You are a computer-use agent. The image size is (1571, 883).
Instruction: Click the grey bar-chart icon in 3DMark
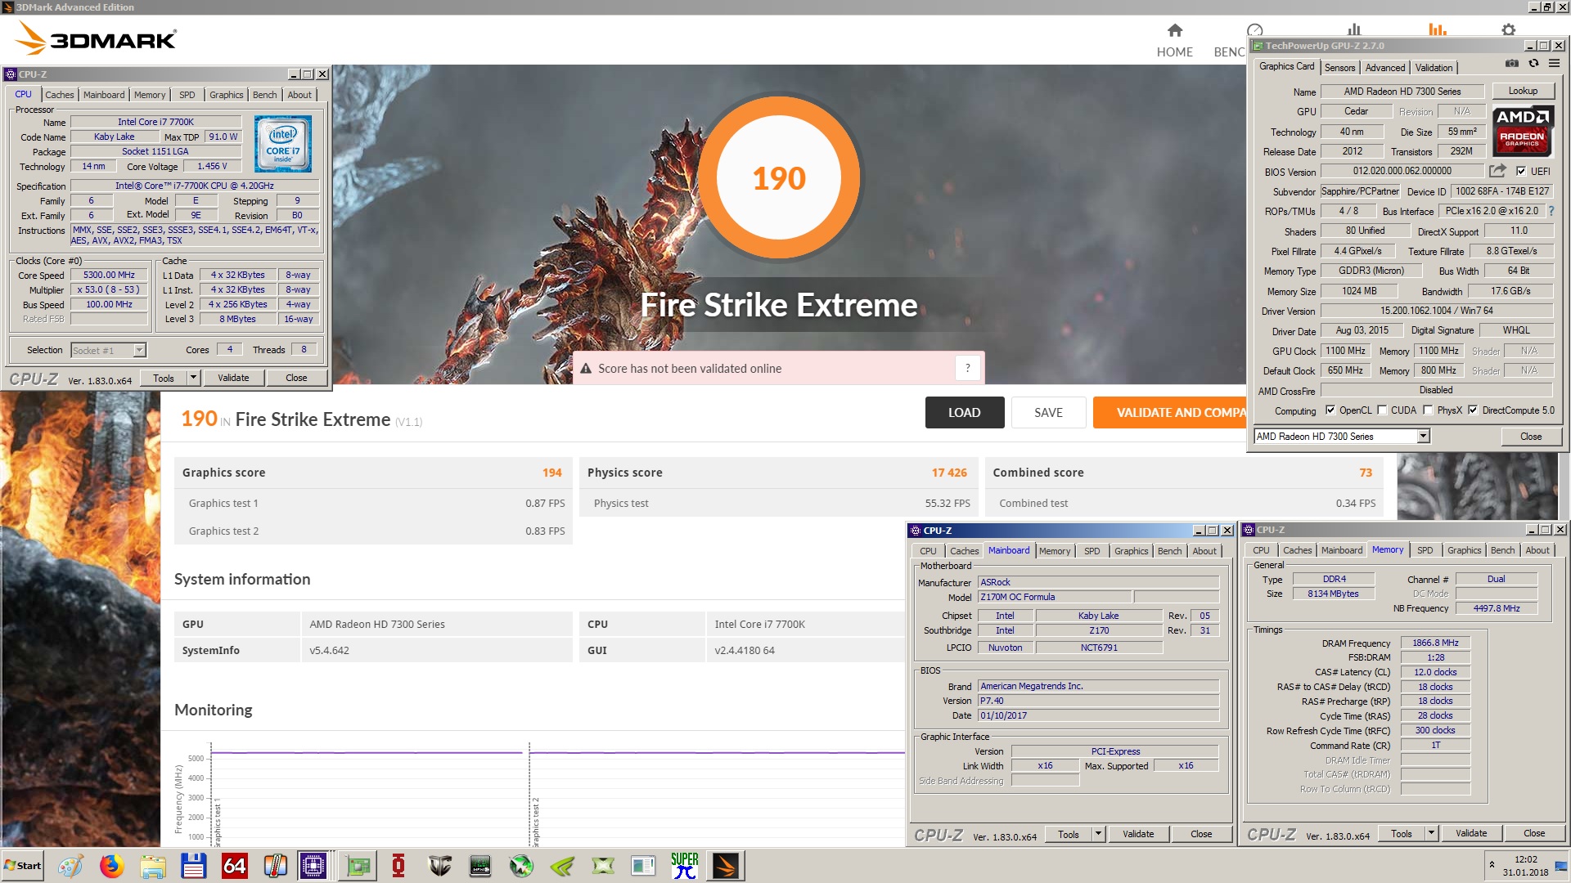click(x=1354, y=29)
